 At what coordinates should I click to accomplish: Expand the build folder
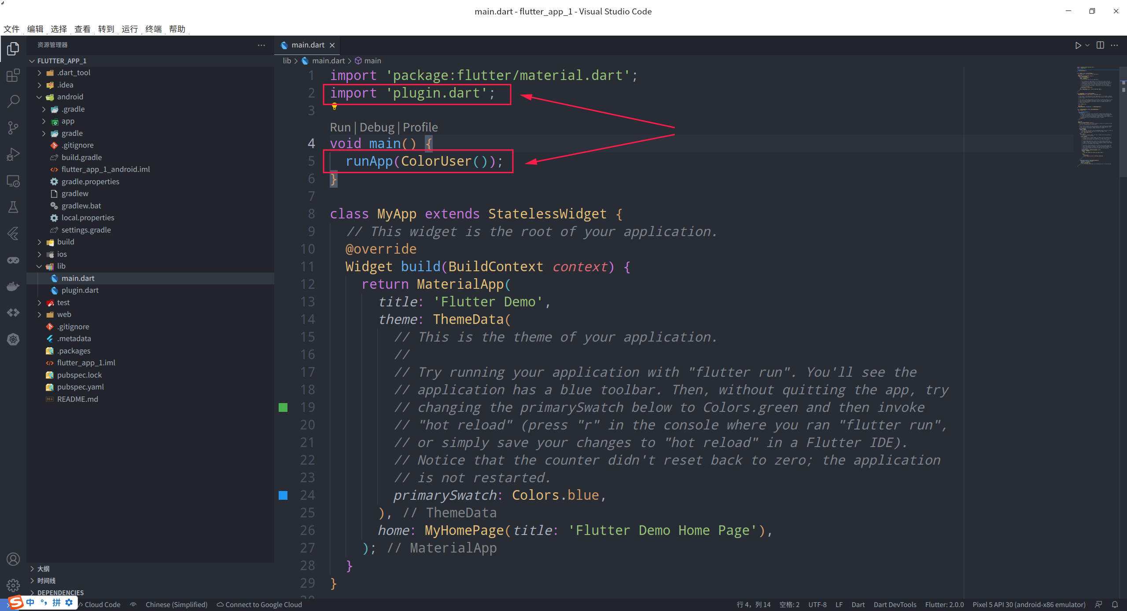[x=40, y=242]
